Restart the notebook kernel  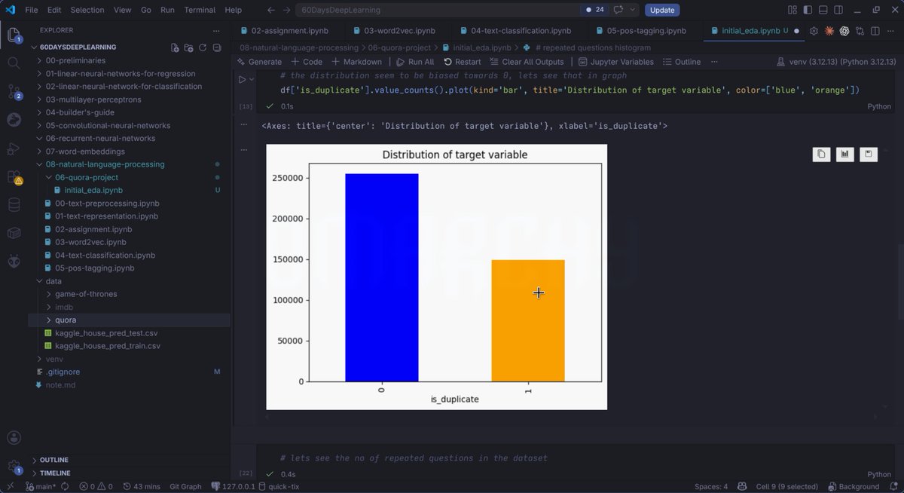463,62
